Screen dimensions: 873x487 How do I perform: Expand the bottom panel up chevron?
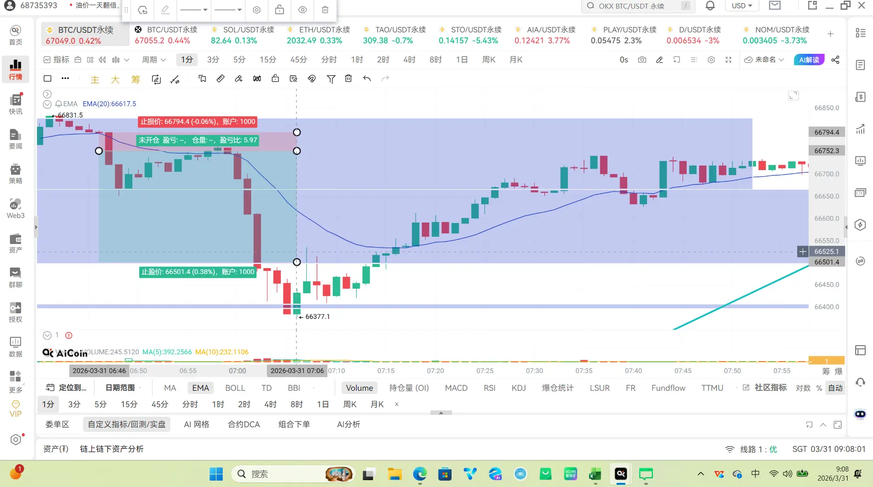(823, 425)
